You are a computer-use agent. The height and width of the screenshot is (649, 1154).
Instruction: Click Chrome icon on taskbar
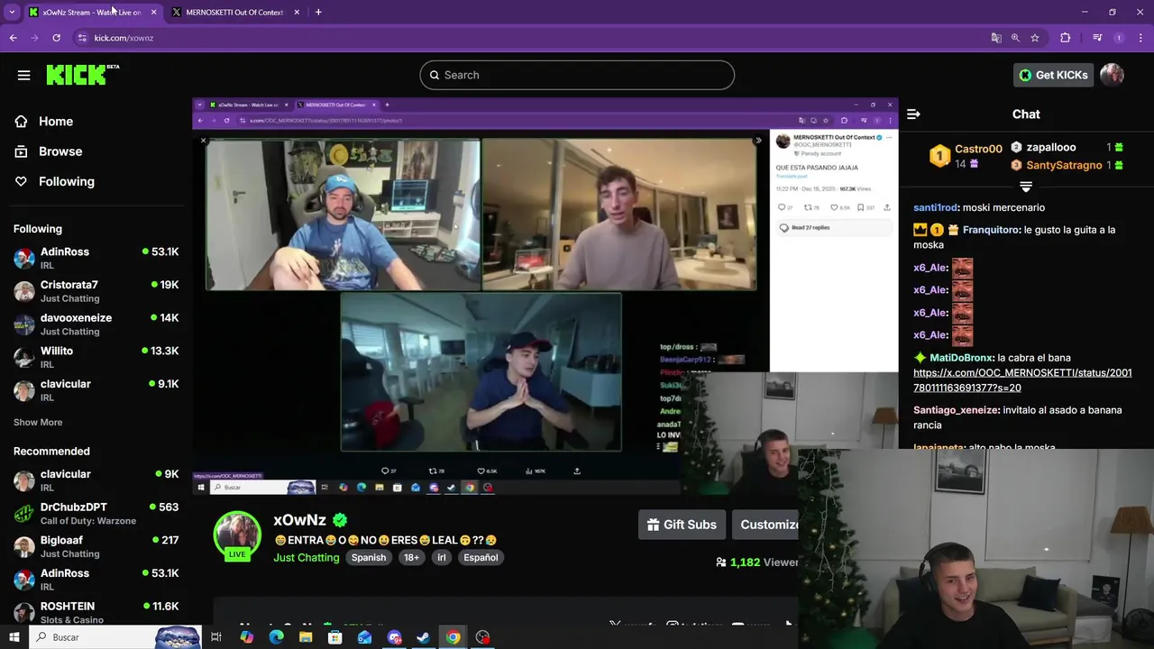pyautogui.click(x=453, y=637)
